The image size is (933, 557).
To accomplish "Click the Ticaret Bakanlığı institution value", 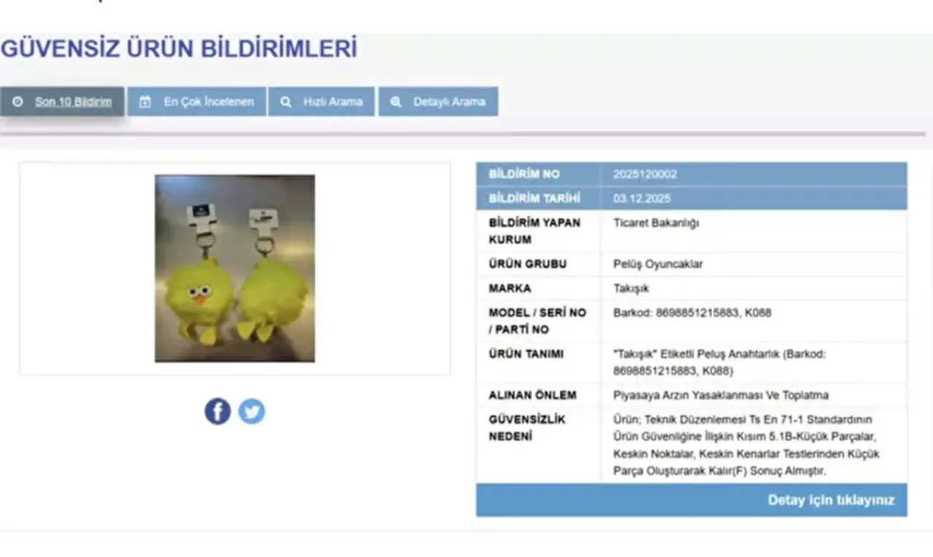I will click(655, 223).
